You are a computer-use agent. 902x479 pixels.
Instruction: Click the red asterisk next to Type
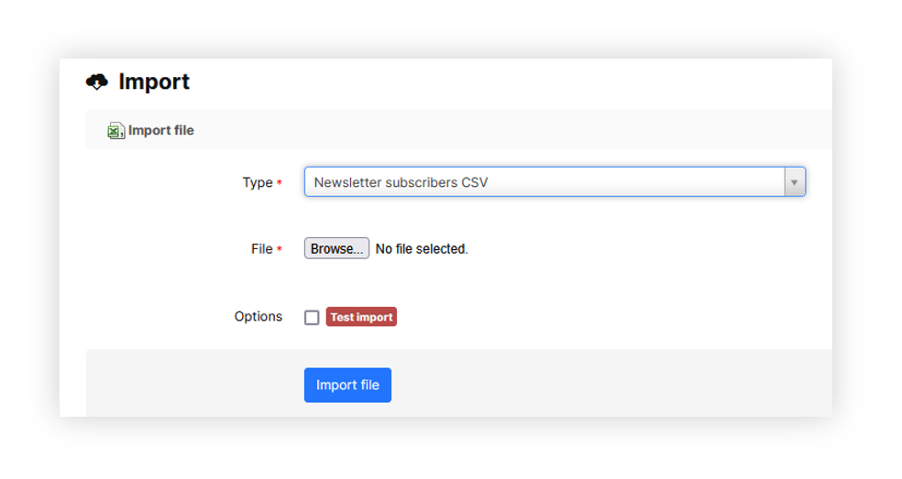[280, 183]
